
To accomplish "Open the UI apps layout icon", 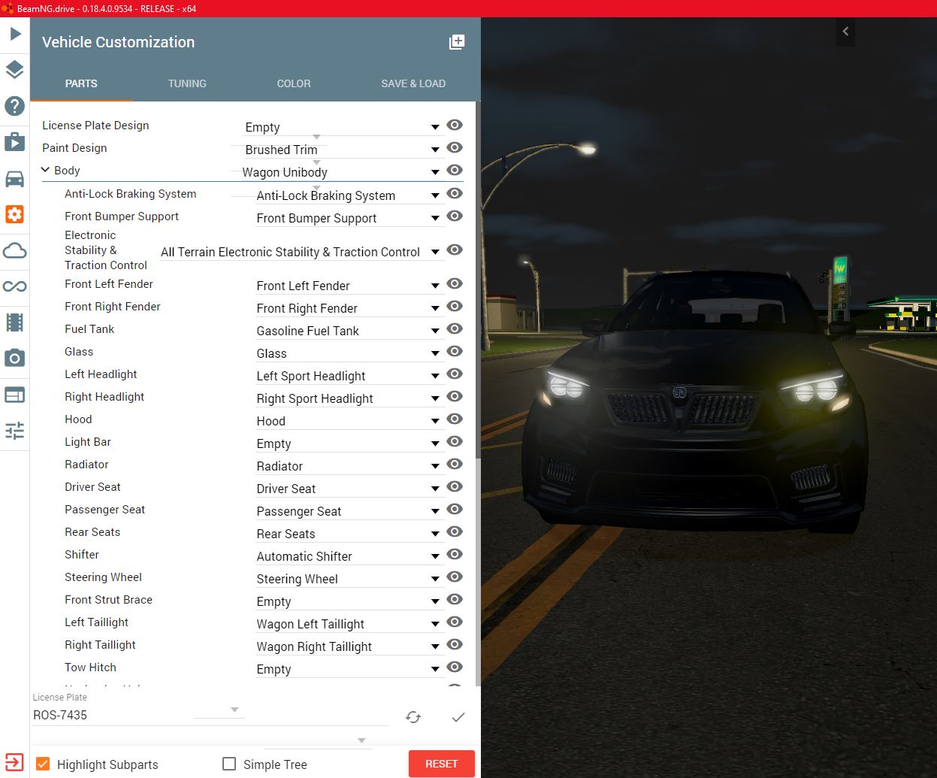I will [15, 395].
